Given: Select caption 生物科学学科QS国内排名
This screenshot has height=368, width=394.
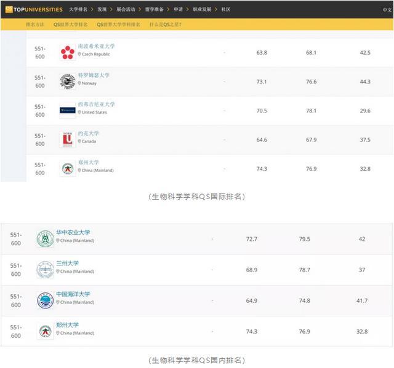Looking at the screenshot, I should 197,360.
